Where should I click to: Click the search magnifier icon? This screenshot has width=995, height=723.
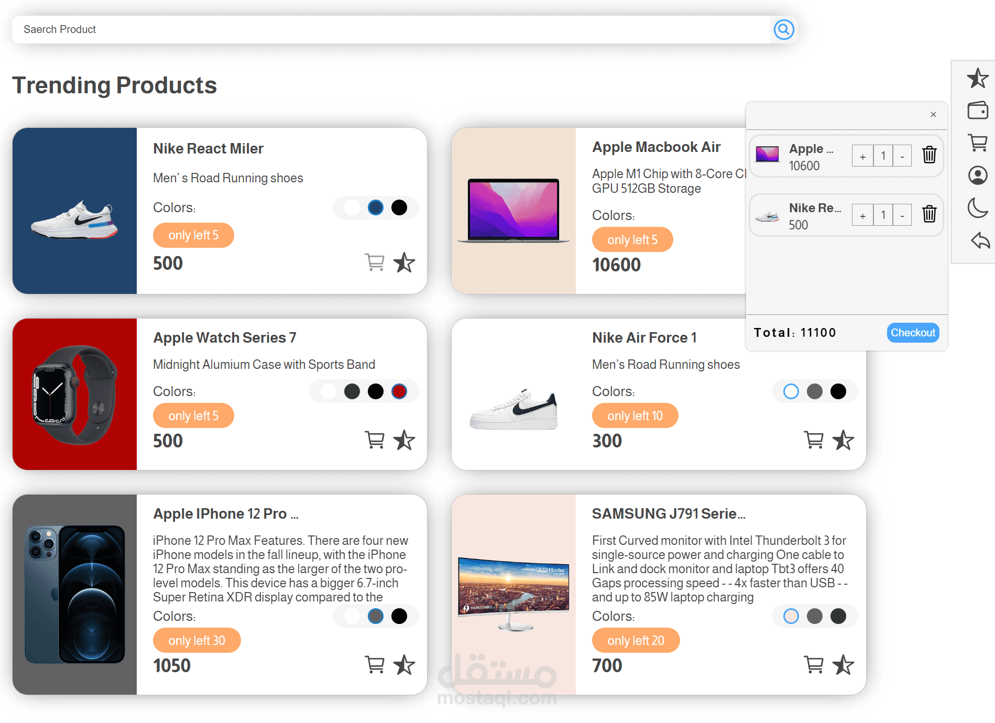tap(783, 29)
